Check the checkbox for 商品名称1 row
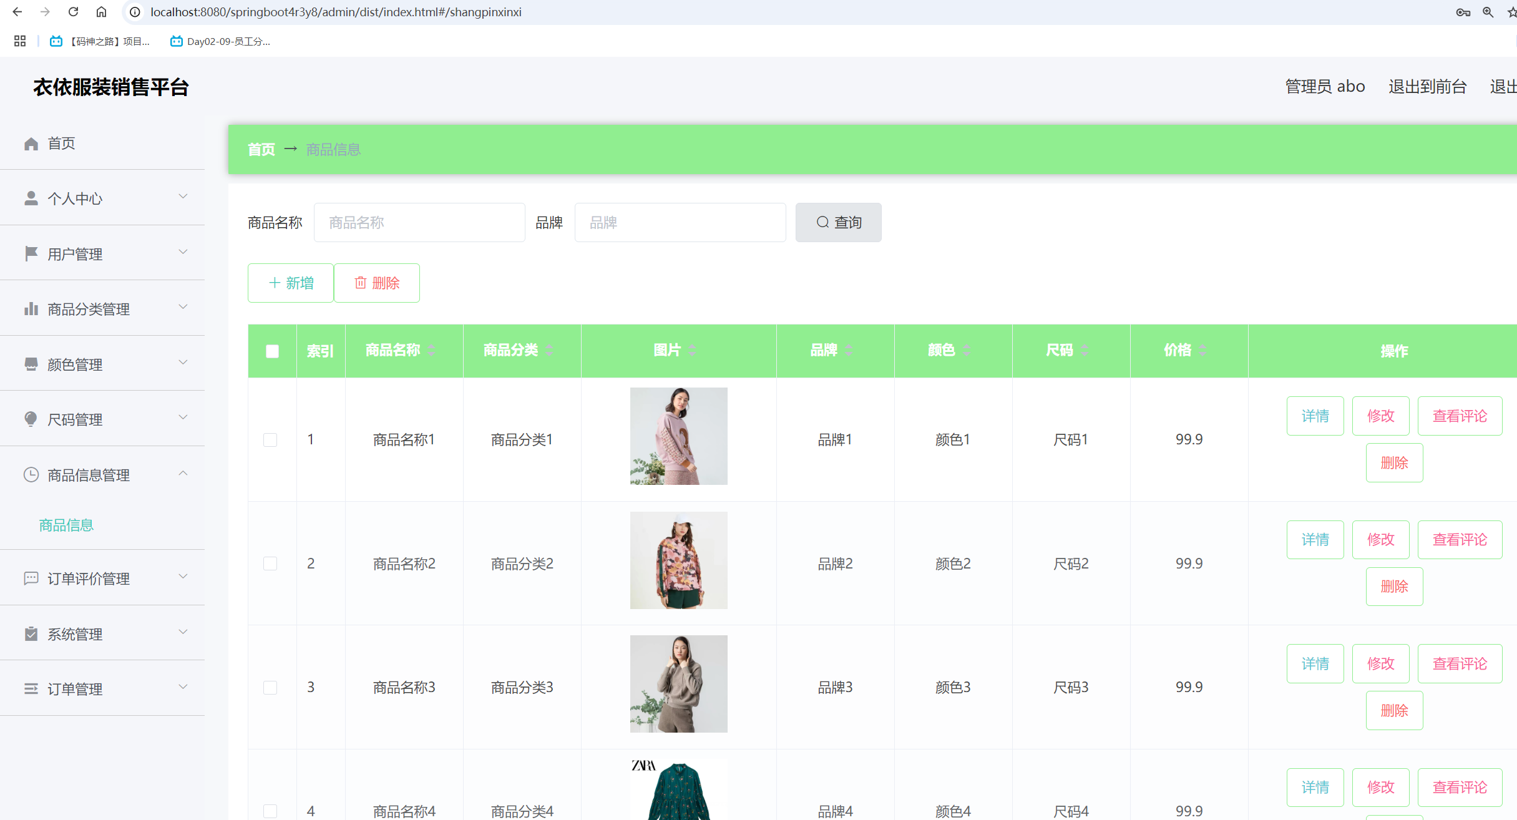 (270, 439)
